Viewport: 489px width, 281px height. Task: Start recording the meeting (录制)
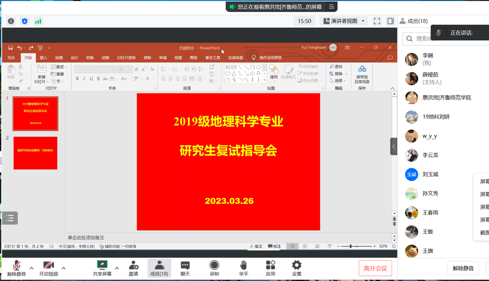[214, 268]
